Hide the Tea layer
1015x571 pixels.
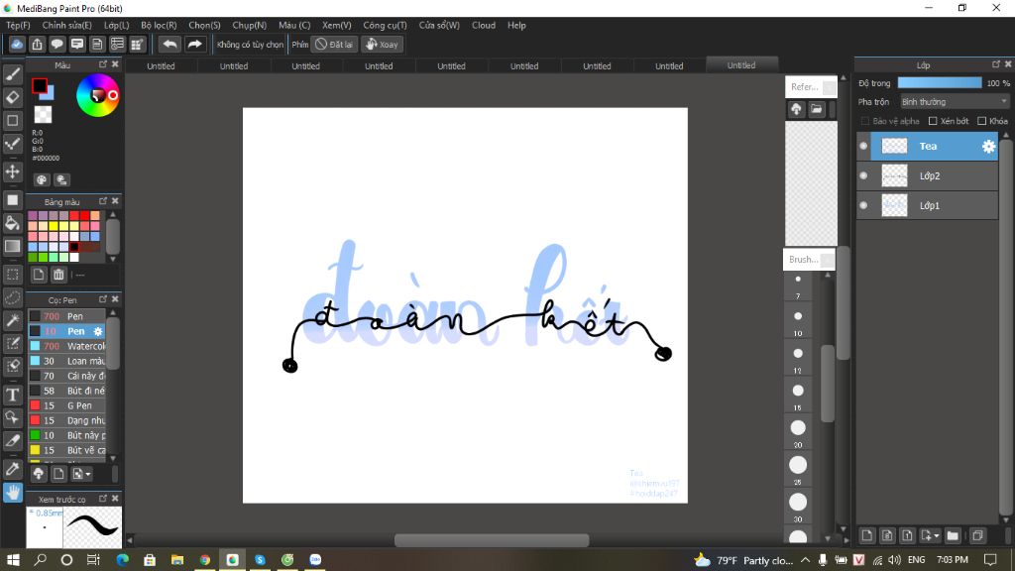click(x=863, y=147)
